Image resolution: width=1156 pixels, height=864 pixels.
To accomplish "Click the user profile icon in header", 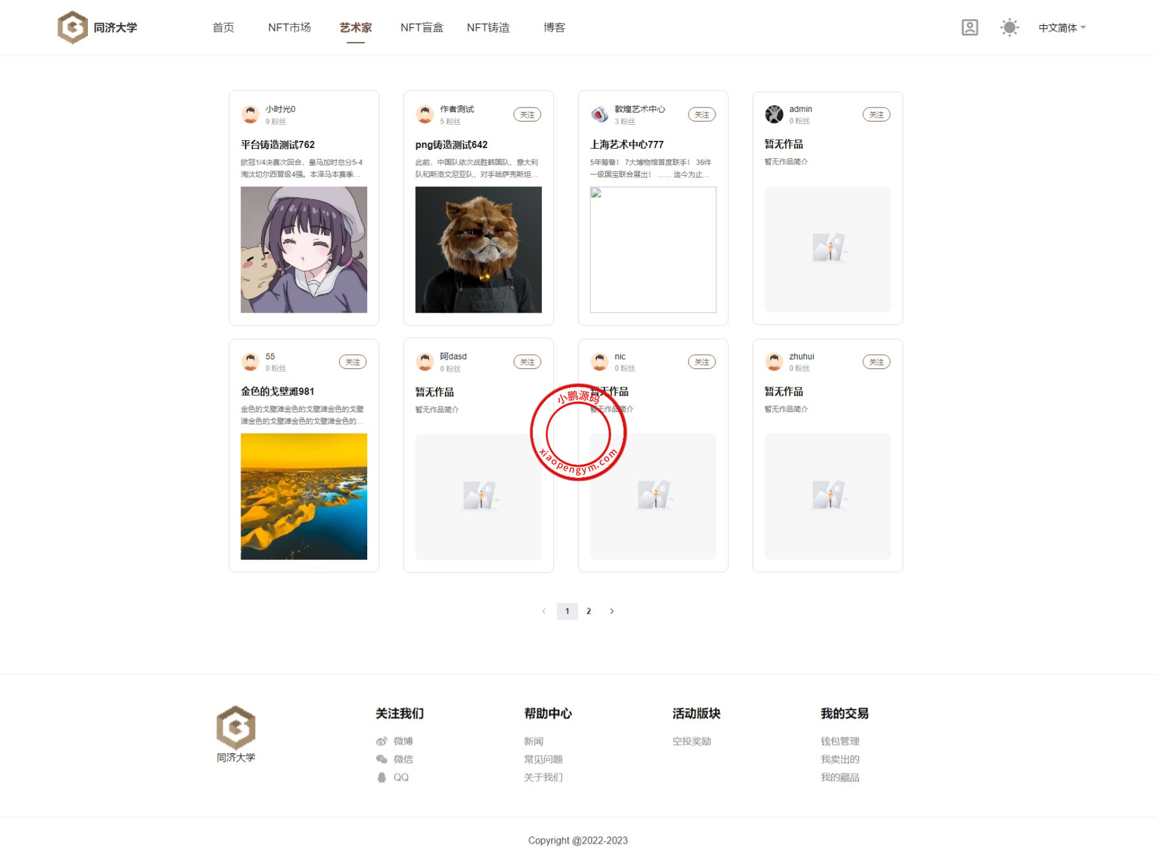I will 969,28.
